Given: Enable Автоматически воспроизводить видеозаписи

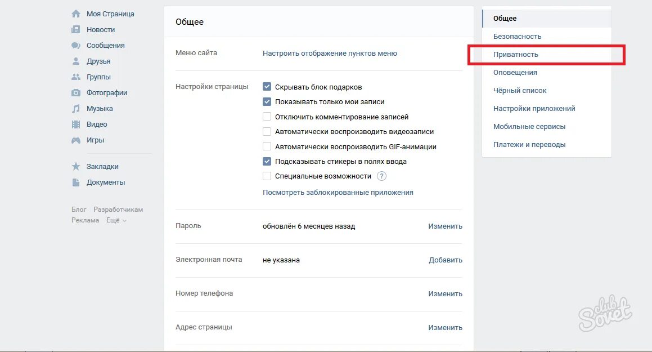Looking at the screenshot, I should tap(267, 131).
